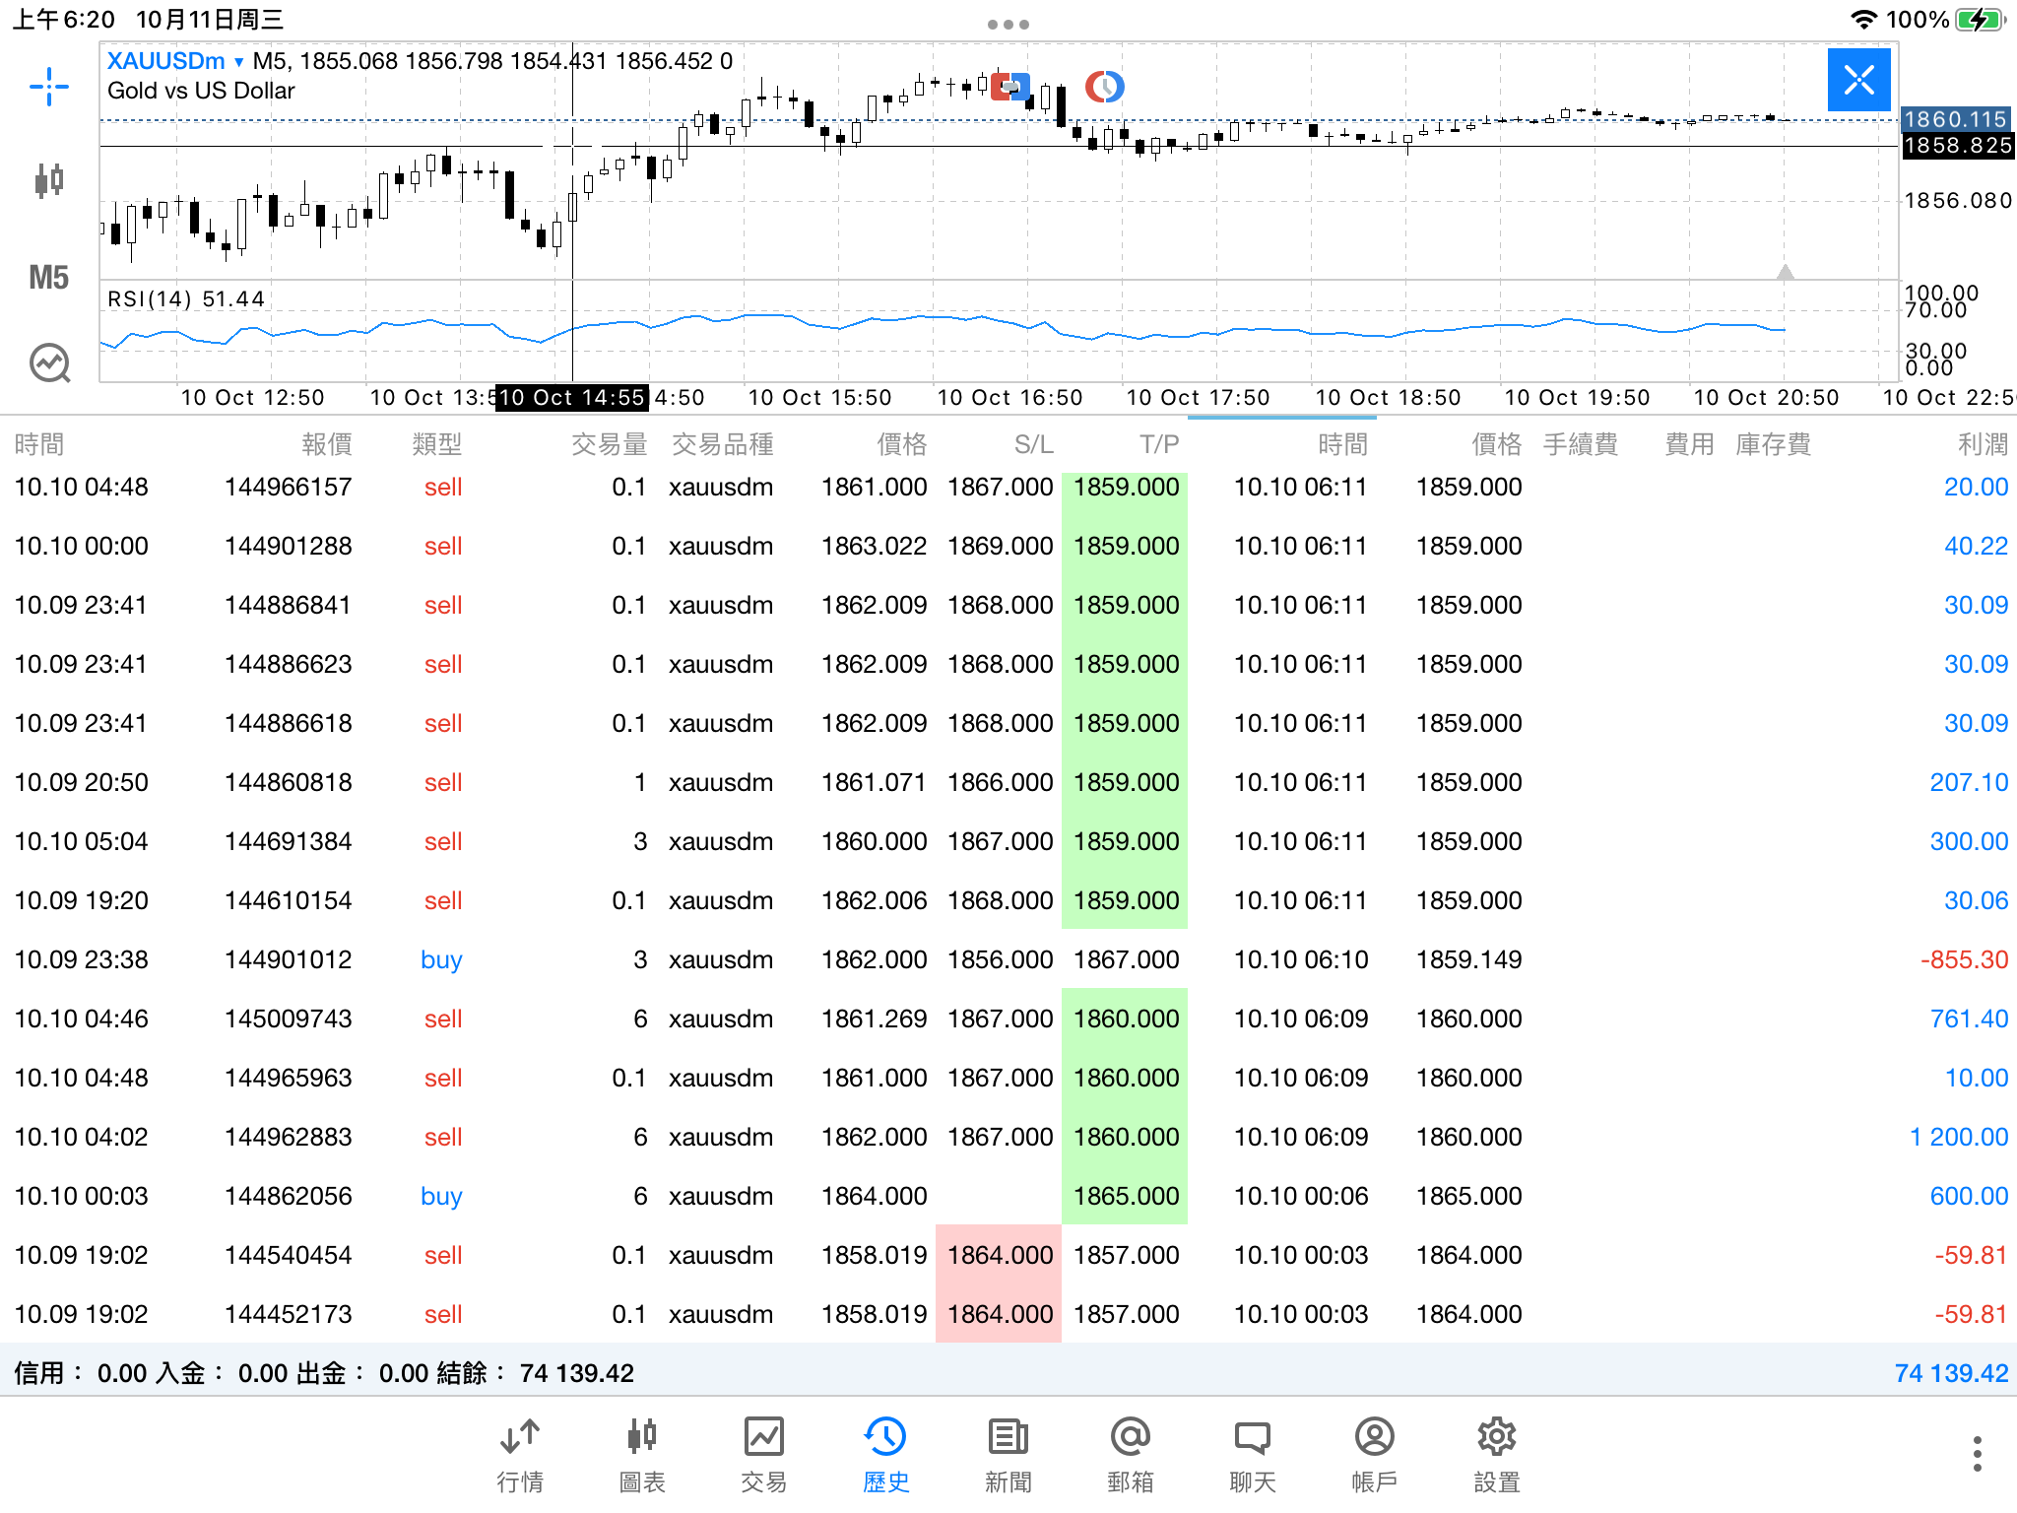Tap the 1858.825 price label on scale
This screenshot has height=1513, width=2017.
tap(1957, 146)
